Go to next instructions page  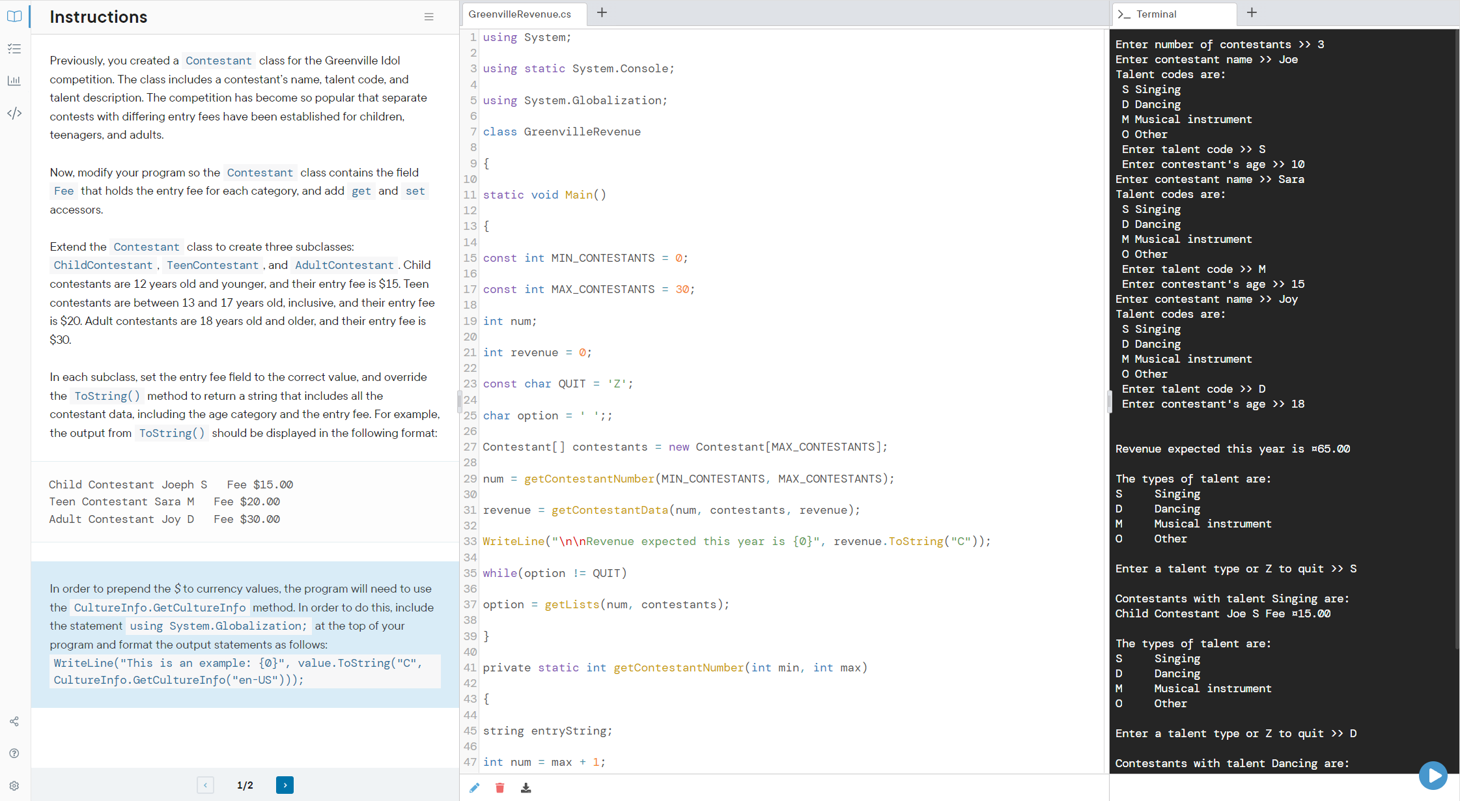point(285,785)
